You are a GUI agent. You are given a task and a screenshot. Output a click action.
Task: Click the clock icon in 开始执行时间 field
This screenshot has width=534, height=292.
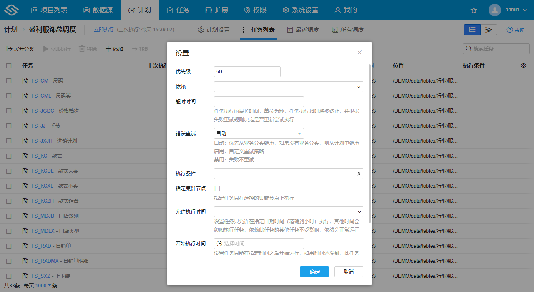click(x=219, y=244)
